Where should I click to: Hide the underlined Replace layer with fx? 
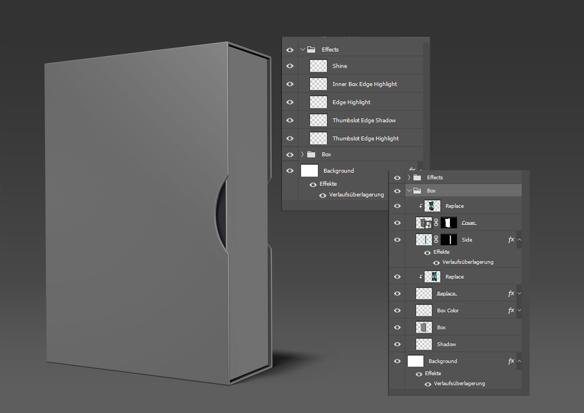point(397,293)
